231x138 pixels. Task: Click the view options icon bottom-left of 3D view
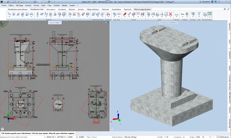112,129
